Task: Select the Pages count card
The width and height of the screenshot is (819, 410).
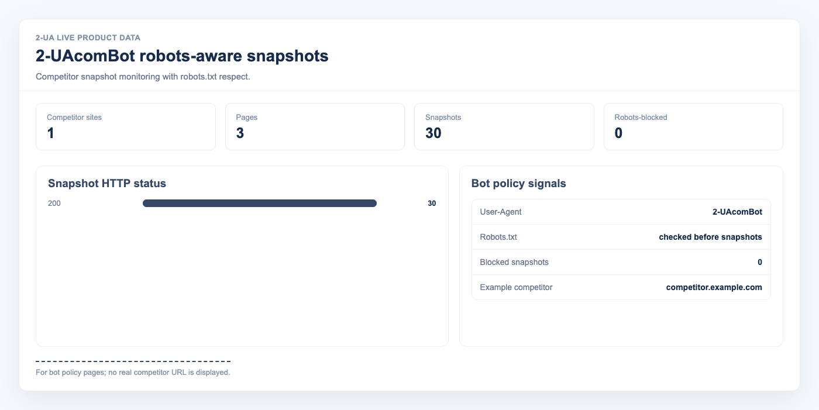Action: 315,127
